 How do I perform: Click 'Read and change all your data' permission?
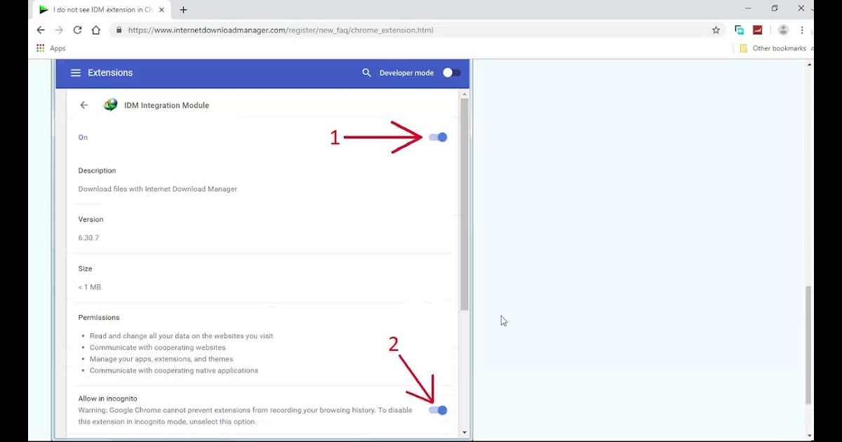tap(181, 336)
